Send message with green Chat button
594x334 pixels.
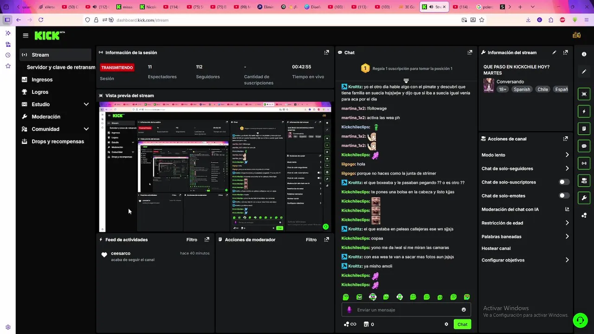(x=462, y=324)
